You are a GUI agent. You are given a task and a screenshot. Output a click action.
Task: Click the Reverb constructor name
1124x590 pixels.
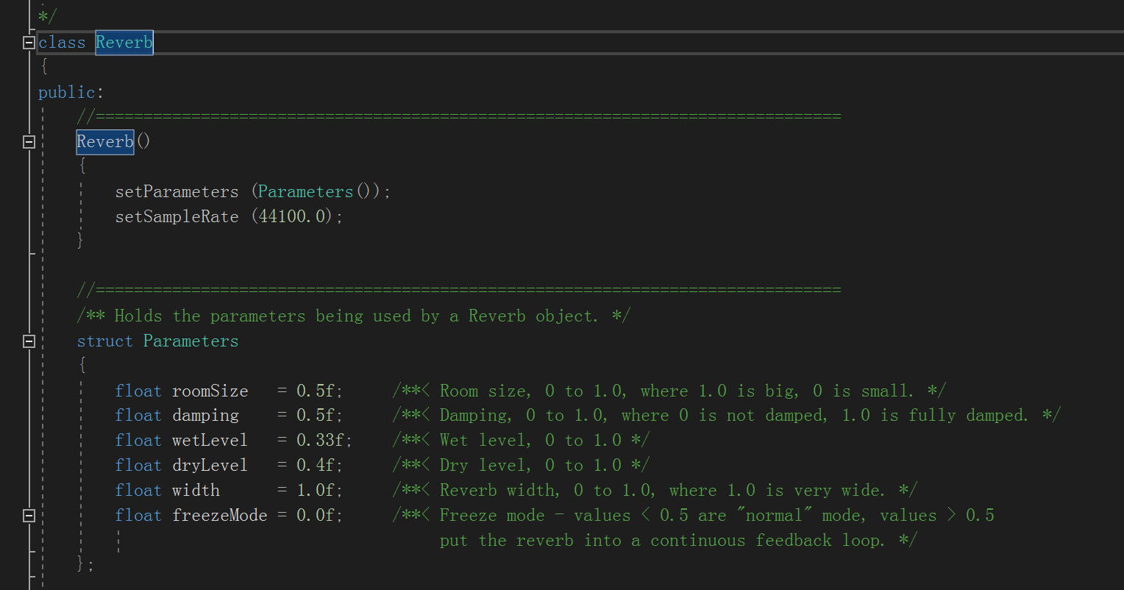pyautogui.click(x=105, y=142)
